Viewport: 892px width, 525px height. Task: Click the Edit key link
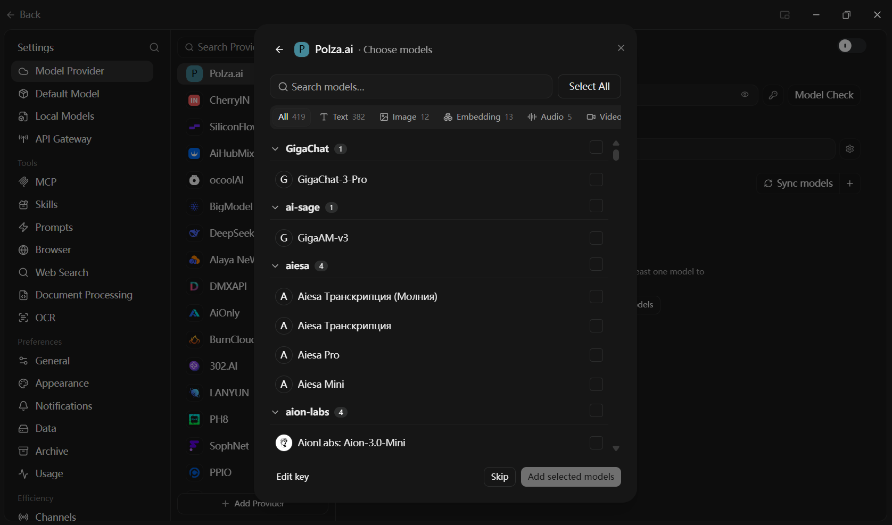pyautogui.click(x=293, y=477)
